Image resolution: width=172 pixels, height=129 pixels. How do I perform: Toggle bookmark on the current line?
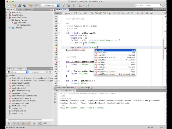tap(123, 13)
